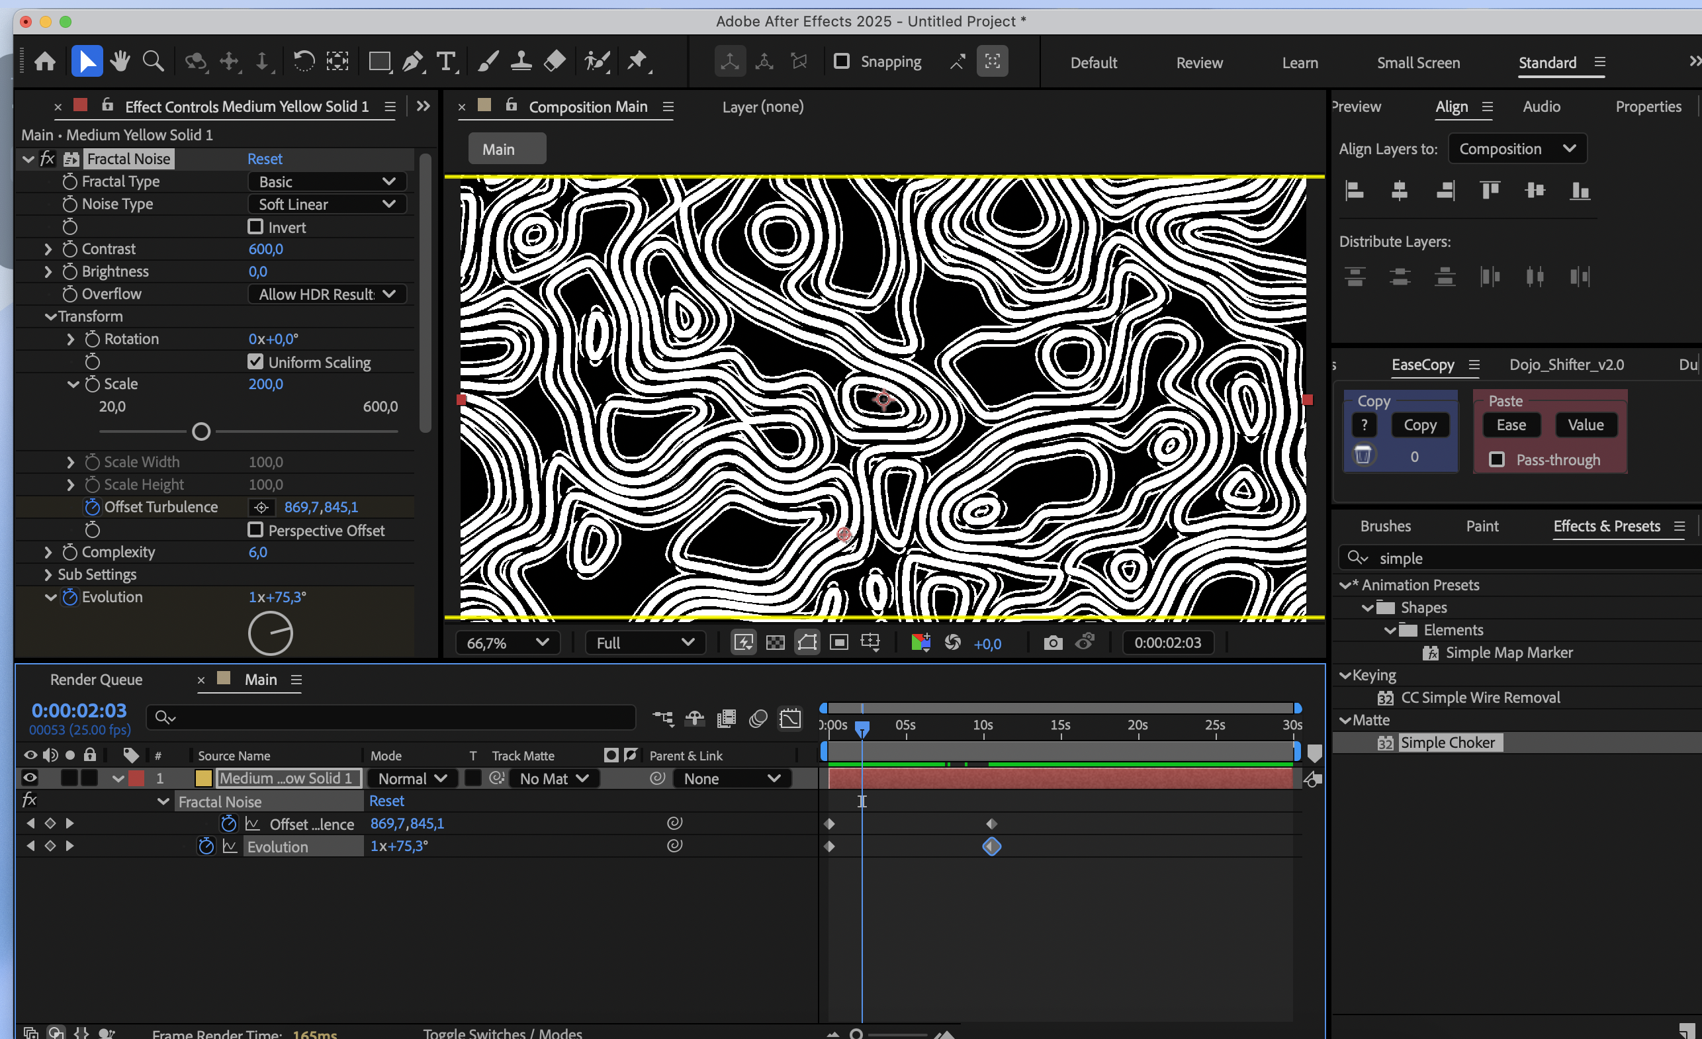Hide Medium Yellow Solid layer with eye
The image size is (1702, 1039).
tap(30, 778)
